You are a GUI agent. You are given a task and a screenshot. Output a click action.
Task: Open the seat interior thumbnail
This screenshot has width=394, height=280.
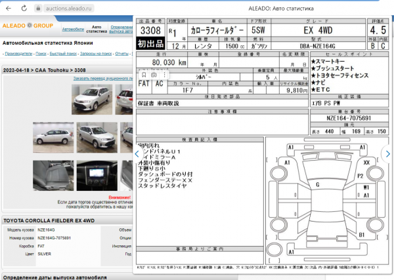coord(53,176)
